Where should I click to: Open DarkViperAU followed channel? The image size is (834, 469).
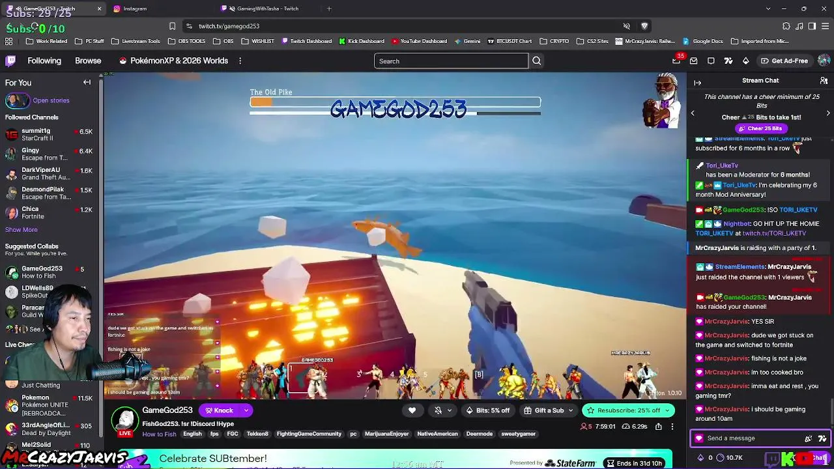click(49, 173)
